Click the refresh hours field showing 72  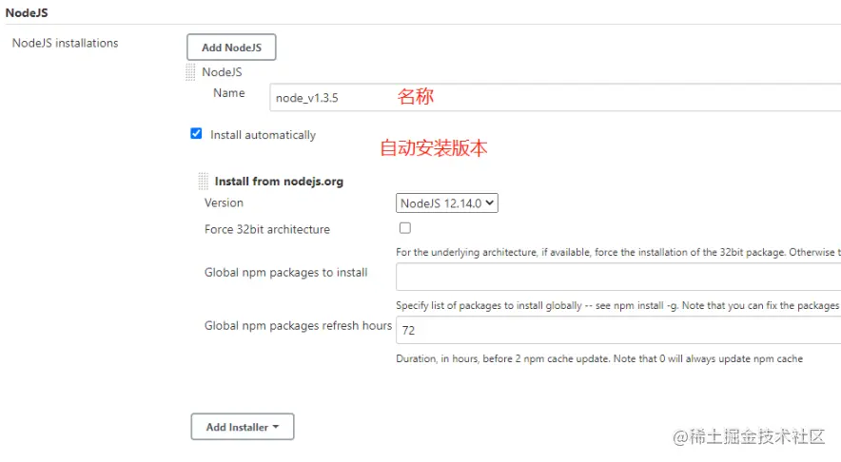(x=618, y=330)
